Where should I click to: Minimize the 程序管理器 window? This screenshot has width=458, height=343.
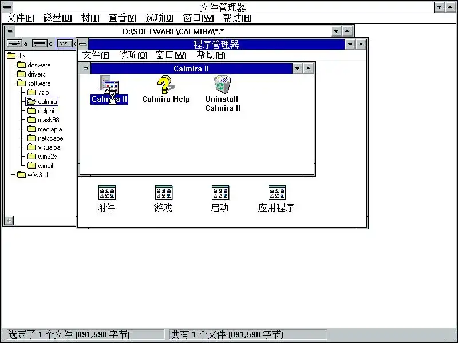[x=350, y=45]
